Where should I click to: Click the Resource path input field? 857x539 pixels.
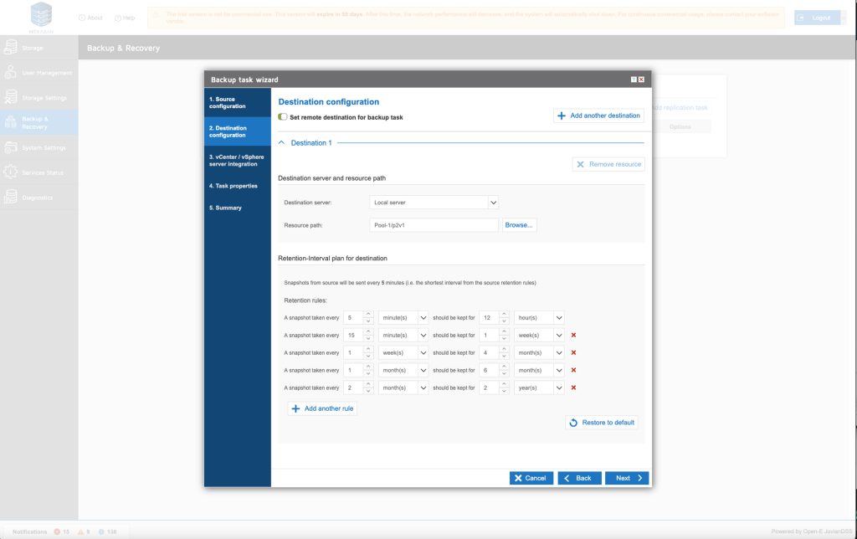[x=434, y=225]
